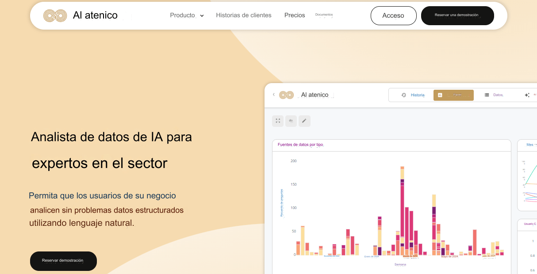Viewport: 537px width, 274px height.
Task: Open the sparkle AI tab
Action: tap(529, 95)
